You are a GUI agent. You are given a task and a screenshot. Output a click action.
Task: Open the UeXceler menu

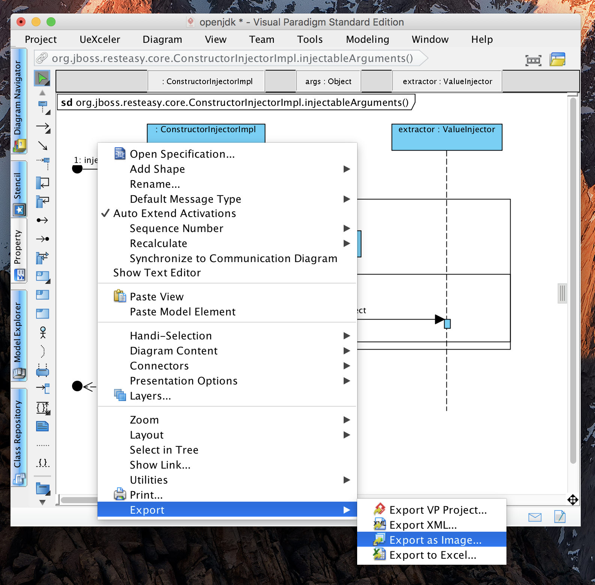[x=100, y=39]
